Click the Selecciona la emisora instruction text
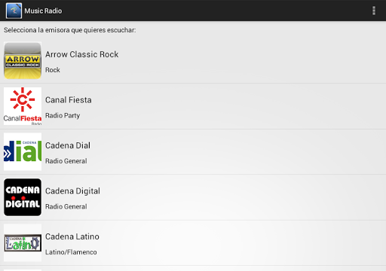 point(70,30)
